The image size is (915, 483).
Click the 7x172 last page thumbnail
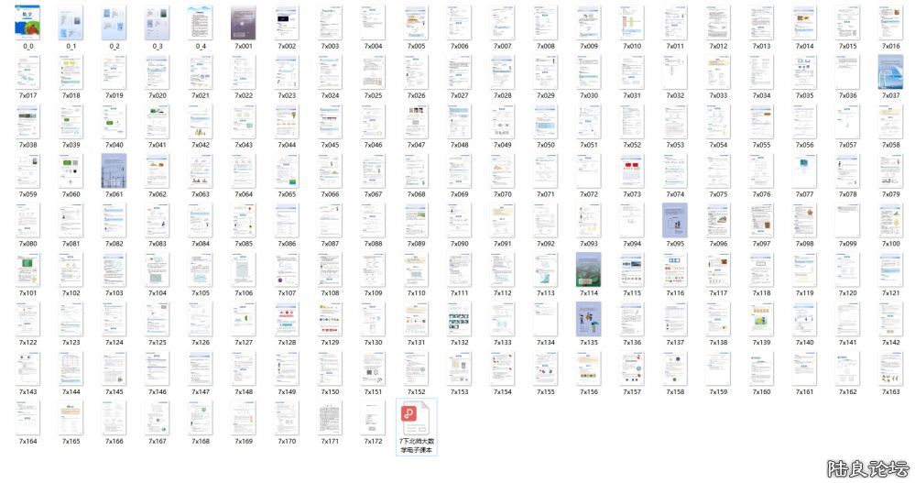point(373,418)
